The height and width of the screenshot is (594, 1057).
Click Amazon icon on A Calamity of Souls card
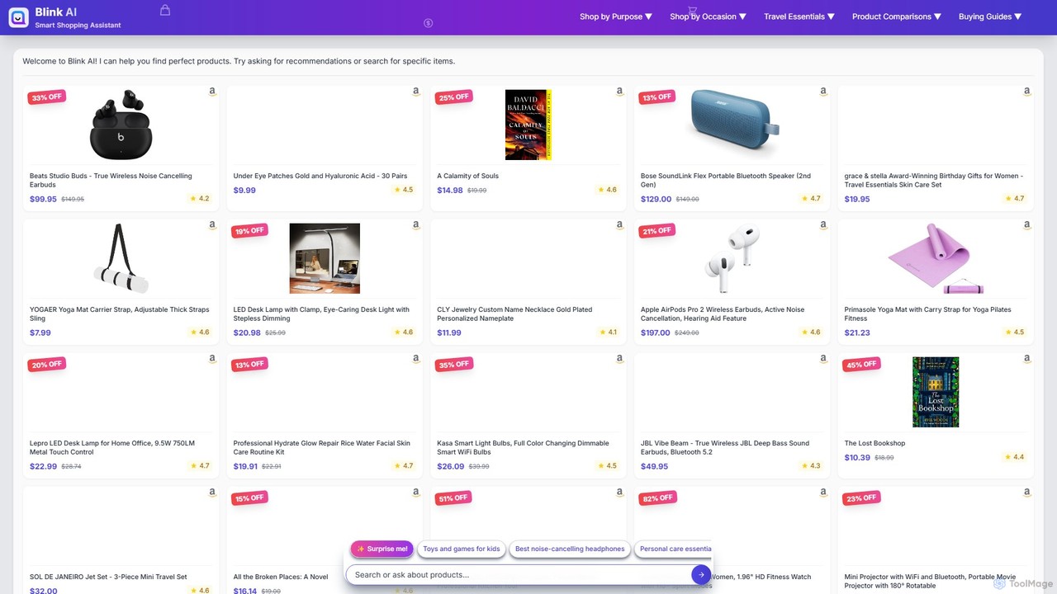619,92
